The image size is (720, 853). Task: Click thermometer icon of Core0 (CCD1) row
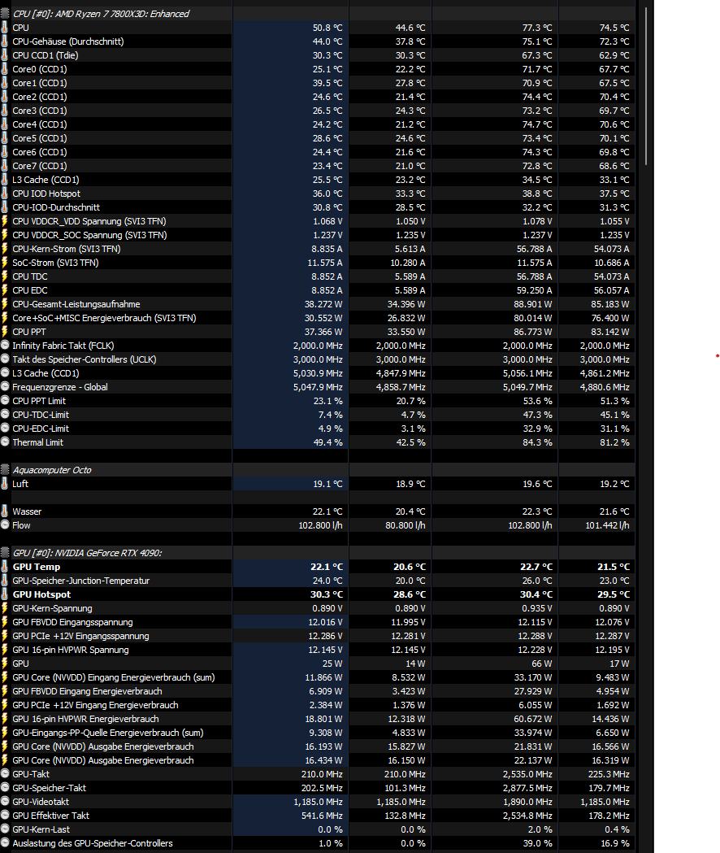click(5, 69)
